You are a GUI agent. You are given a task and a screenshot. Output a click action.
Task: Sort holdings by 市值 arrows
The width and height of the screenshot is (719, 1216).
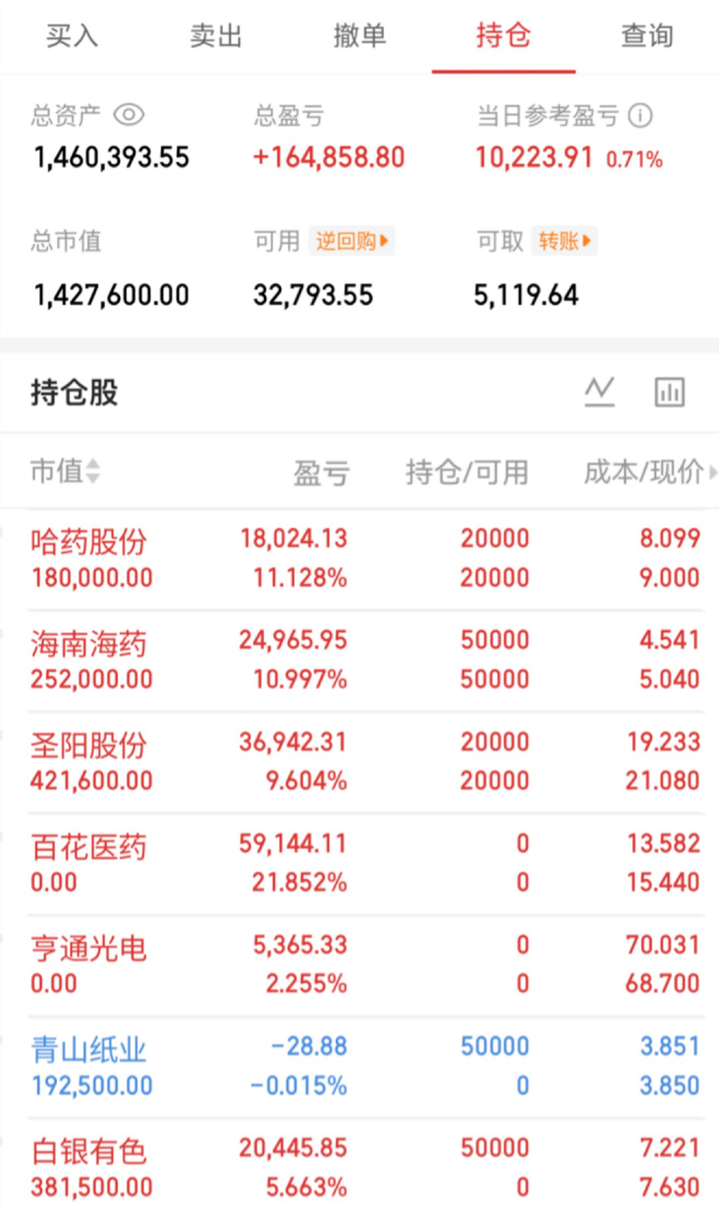pyautogui.click(x=92, y=471)
